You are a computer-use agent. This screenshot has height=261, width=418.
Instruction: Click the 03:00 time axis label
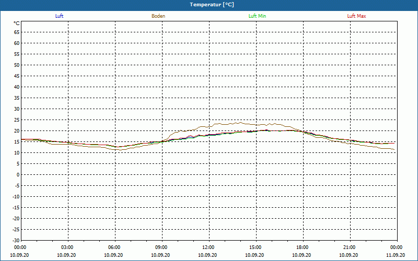67,247
